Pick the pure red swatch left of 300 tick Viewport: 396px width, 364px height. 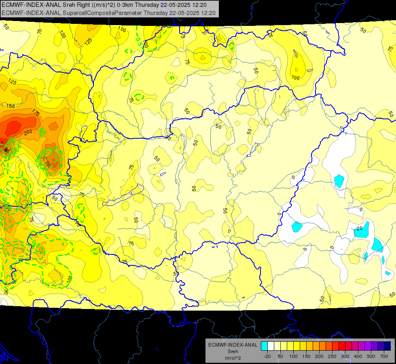tap(342, 346)
